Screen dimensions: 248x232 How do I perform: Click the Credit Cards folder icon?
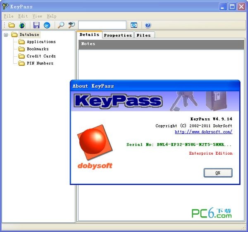pos(21,56)
